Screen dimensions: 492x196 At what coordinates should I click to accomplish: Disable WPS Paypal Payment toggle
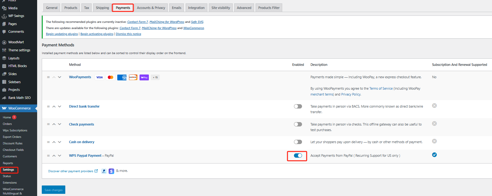(x=298, y=156)
